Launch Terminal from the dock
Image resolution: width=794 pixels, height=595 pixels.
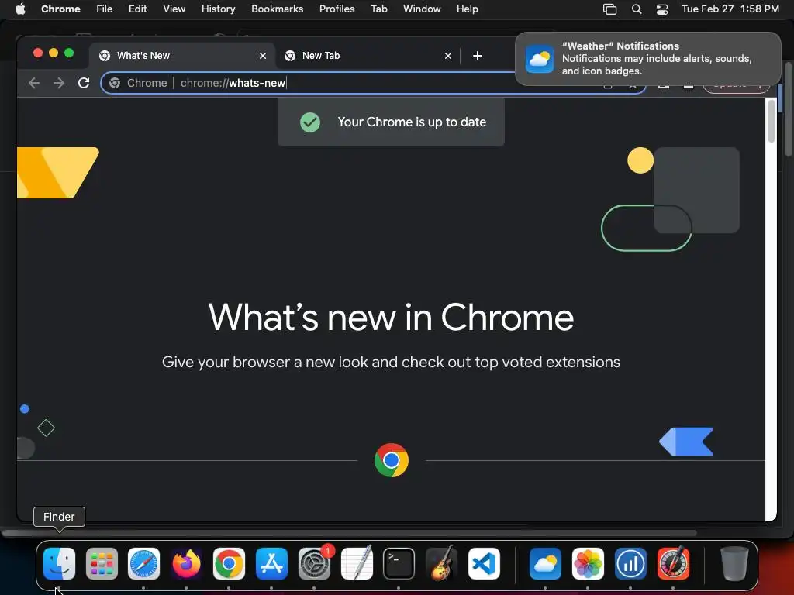pos(399,563)
